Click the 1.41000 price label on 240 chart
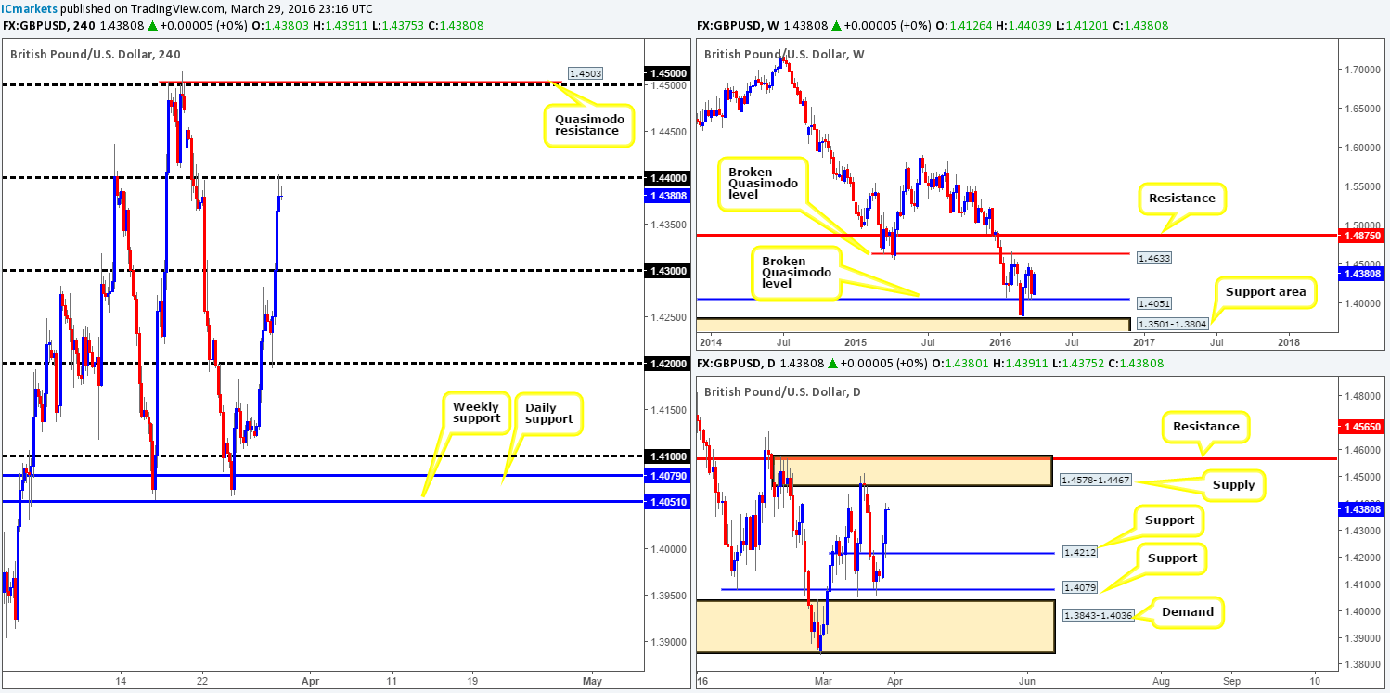The height and width of the screenshot is (693, 1390). click(x=668, y=456)
